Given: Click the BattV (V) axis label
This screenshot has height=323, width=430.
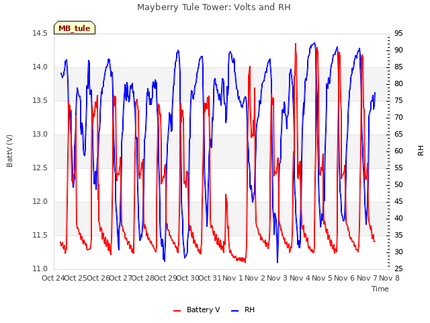Looking at the screenshot, I should coord(9,151).
